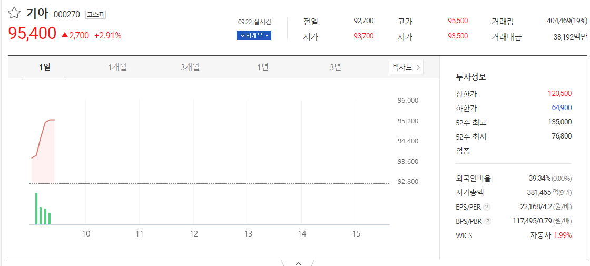Click the 92,800 price axis label
This screenshot has width=590, height=266.
[408, 181]
